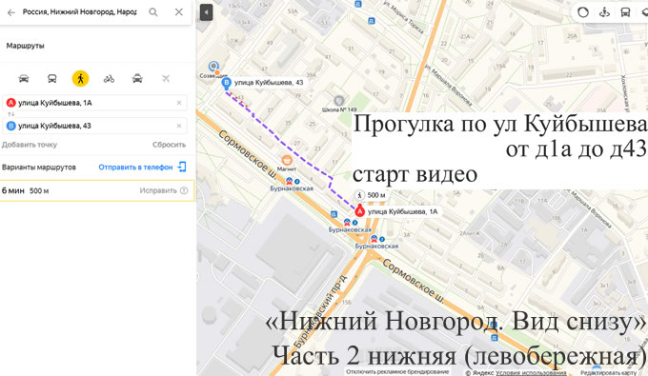Click the улица Куйбышева, 1А field

coord(94,103)
